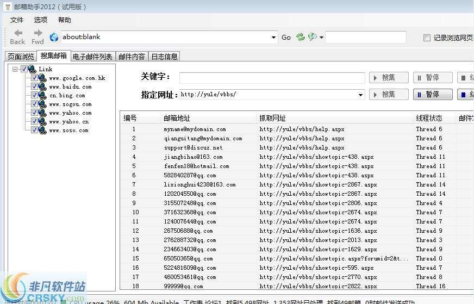Switch to 邮件内容 tab
This screenshot has height=304, width=474.
point(132,57)
